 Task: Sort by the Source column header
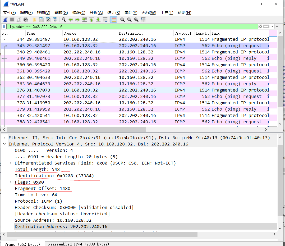pyautogui.click(x=90, y=33)
